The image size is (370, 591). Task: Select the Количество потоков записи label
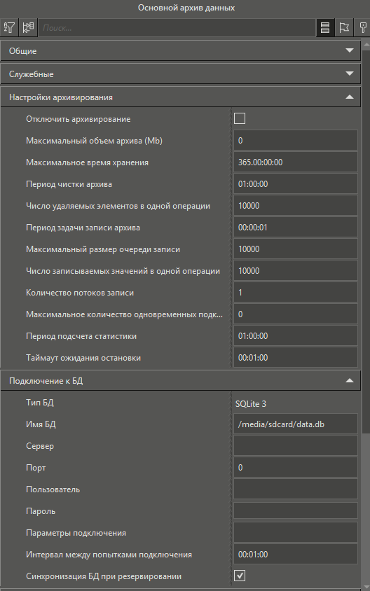tap(80, 293)
